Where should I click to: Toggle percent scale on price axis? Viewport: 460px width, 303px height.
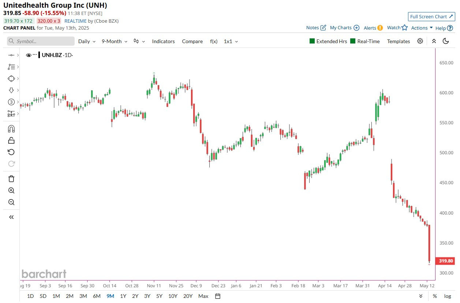(435, 296)
